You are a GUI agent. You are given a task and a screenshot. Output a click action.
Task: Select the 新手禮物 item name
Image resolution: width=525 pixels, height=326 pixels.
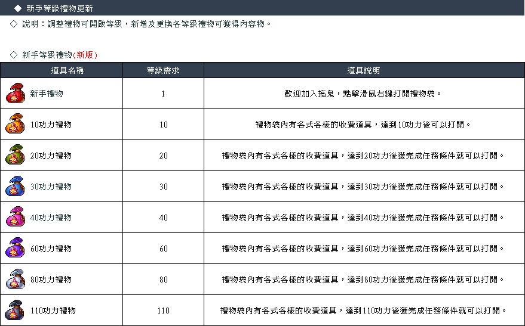pyautogui.click(x=47, y=94)
